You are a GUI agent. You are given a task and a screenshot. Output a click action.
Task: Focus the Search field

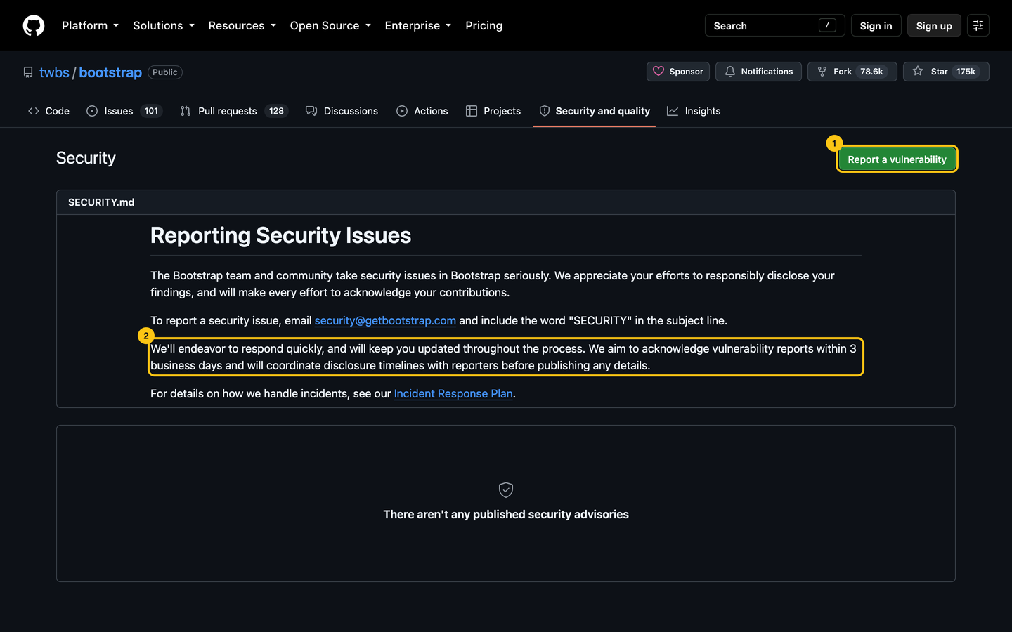(x=774, y=25)
